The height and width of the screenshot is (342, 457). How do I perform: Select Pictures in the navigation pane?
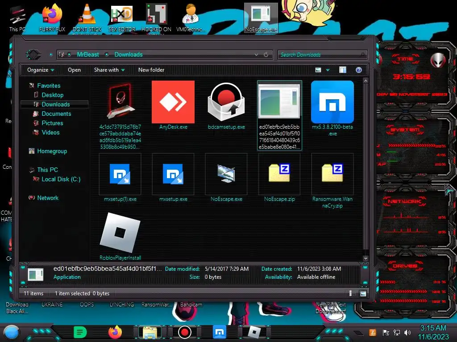click(x=52, y=123)
